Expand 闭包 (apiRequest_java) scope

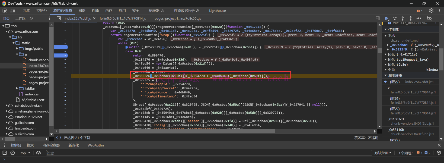[x=386, y=60]
